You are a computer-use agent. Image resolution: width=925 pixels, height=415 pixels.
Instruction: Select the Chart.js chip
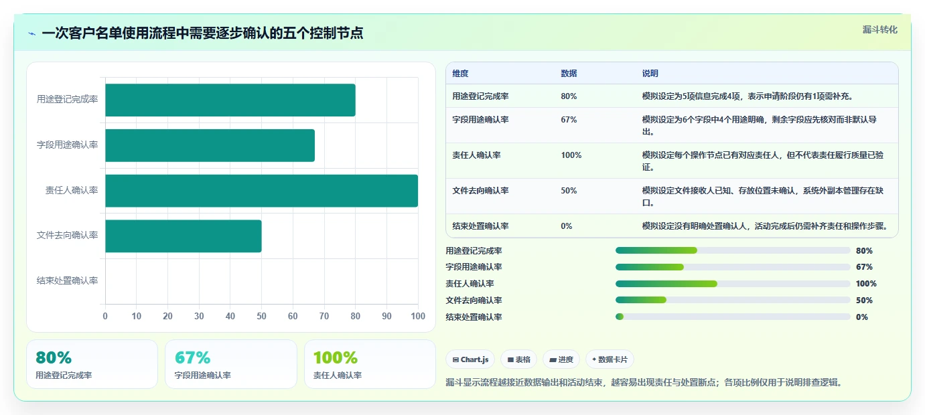(471, 359)
